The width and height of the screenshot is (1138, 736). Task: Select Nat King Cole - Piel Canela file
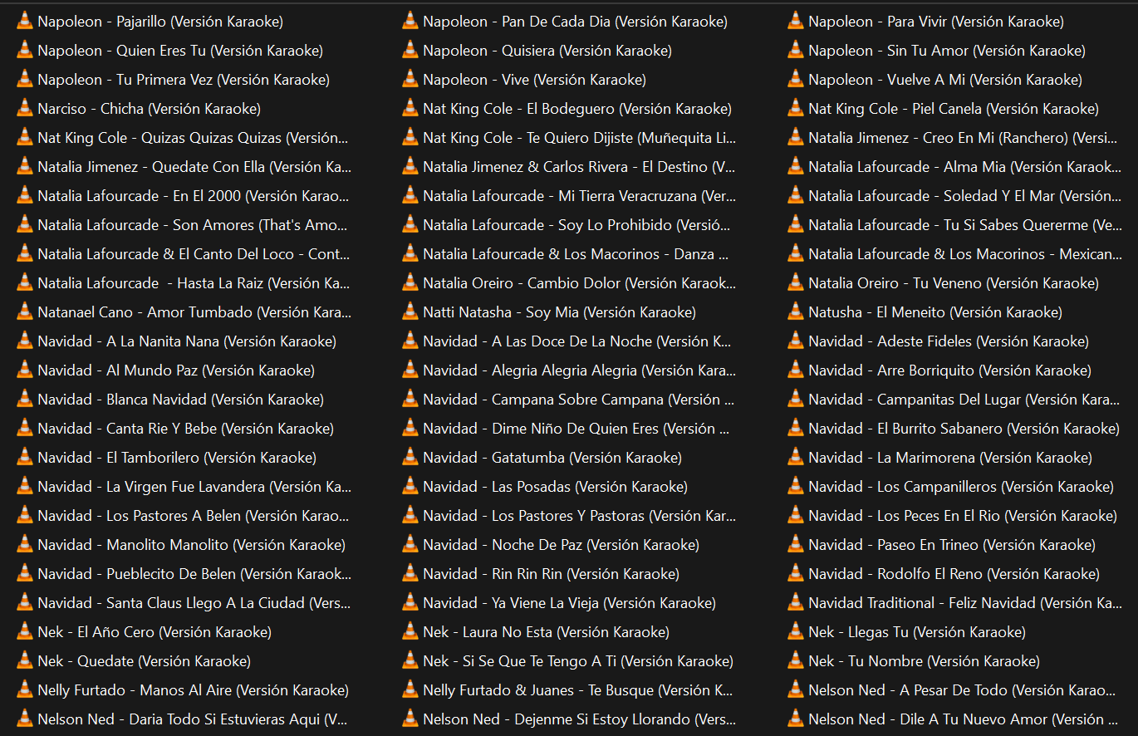953,109
